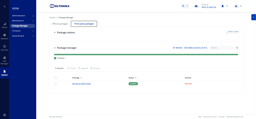Screen dimensions: 256x119
Task: Click the RUTC50 device name
Action: (205, 5)
